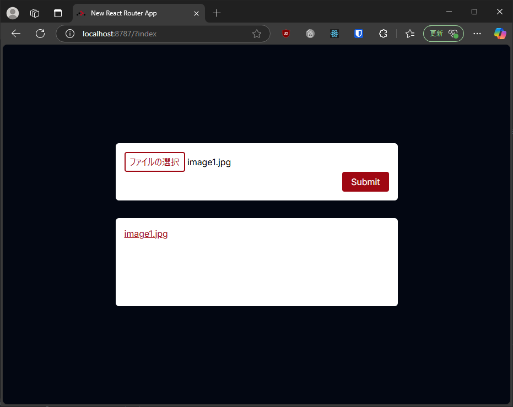Open the Favorites list icon
Screen dimensions: 513x407
410,34
